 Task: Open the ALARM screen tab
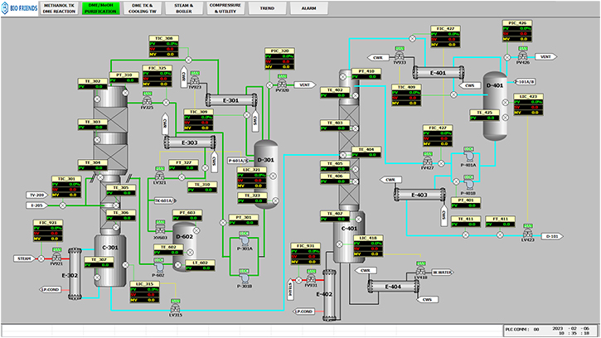309,8
